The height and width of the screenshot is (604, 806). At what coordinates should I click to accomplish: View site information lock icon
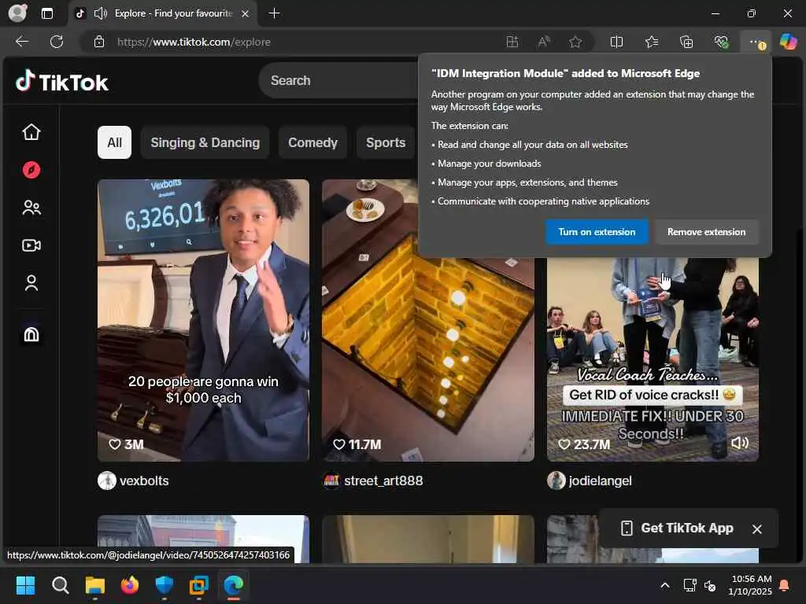pyautogui.click(x=99, y=42)
